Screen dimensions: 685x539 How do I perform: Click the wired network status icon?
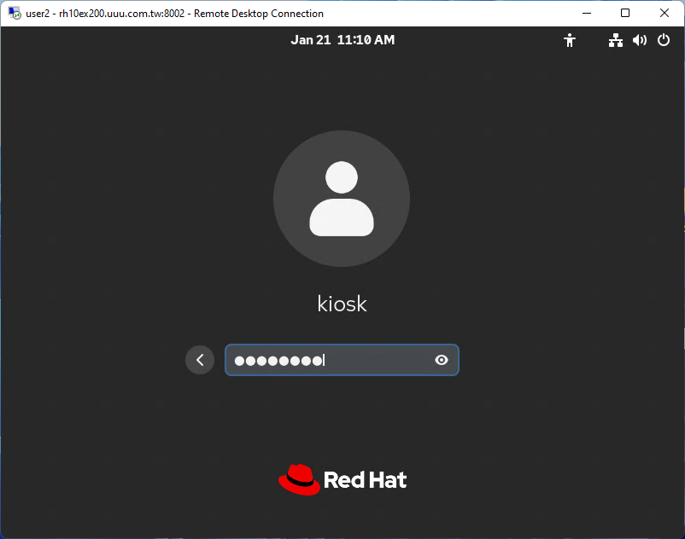tap(616, 40)
